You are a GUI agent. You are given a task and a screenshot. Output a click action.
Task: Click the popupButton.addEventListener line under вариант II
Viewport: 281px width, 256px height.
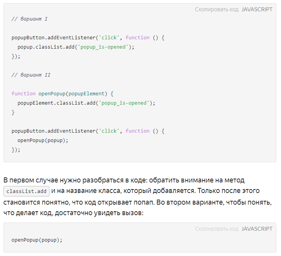click(88, 131)
